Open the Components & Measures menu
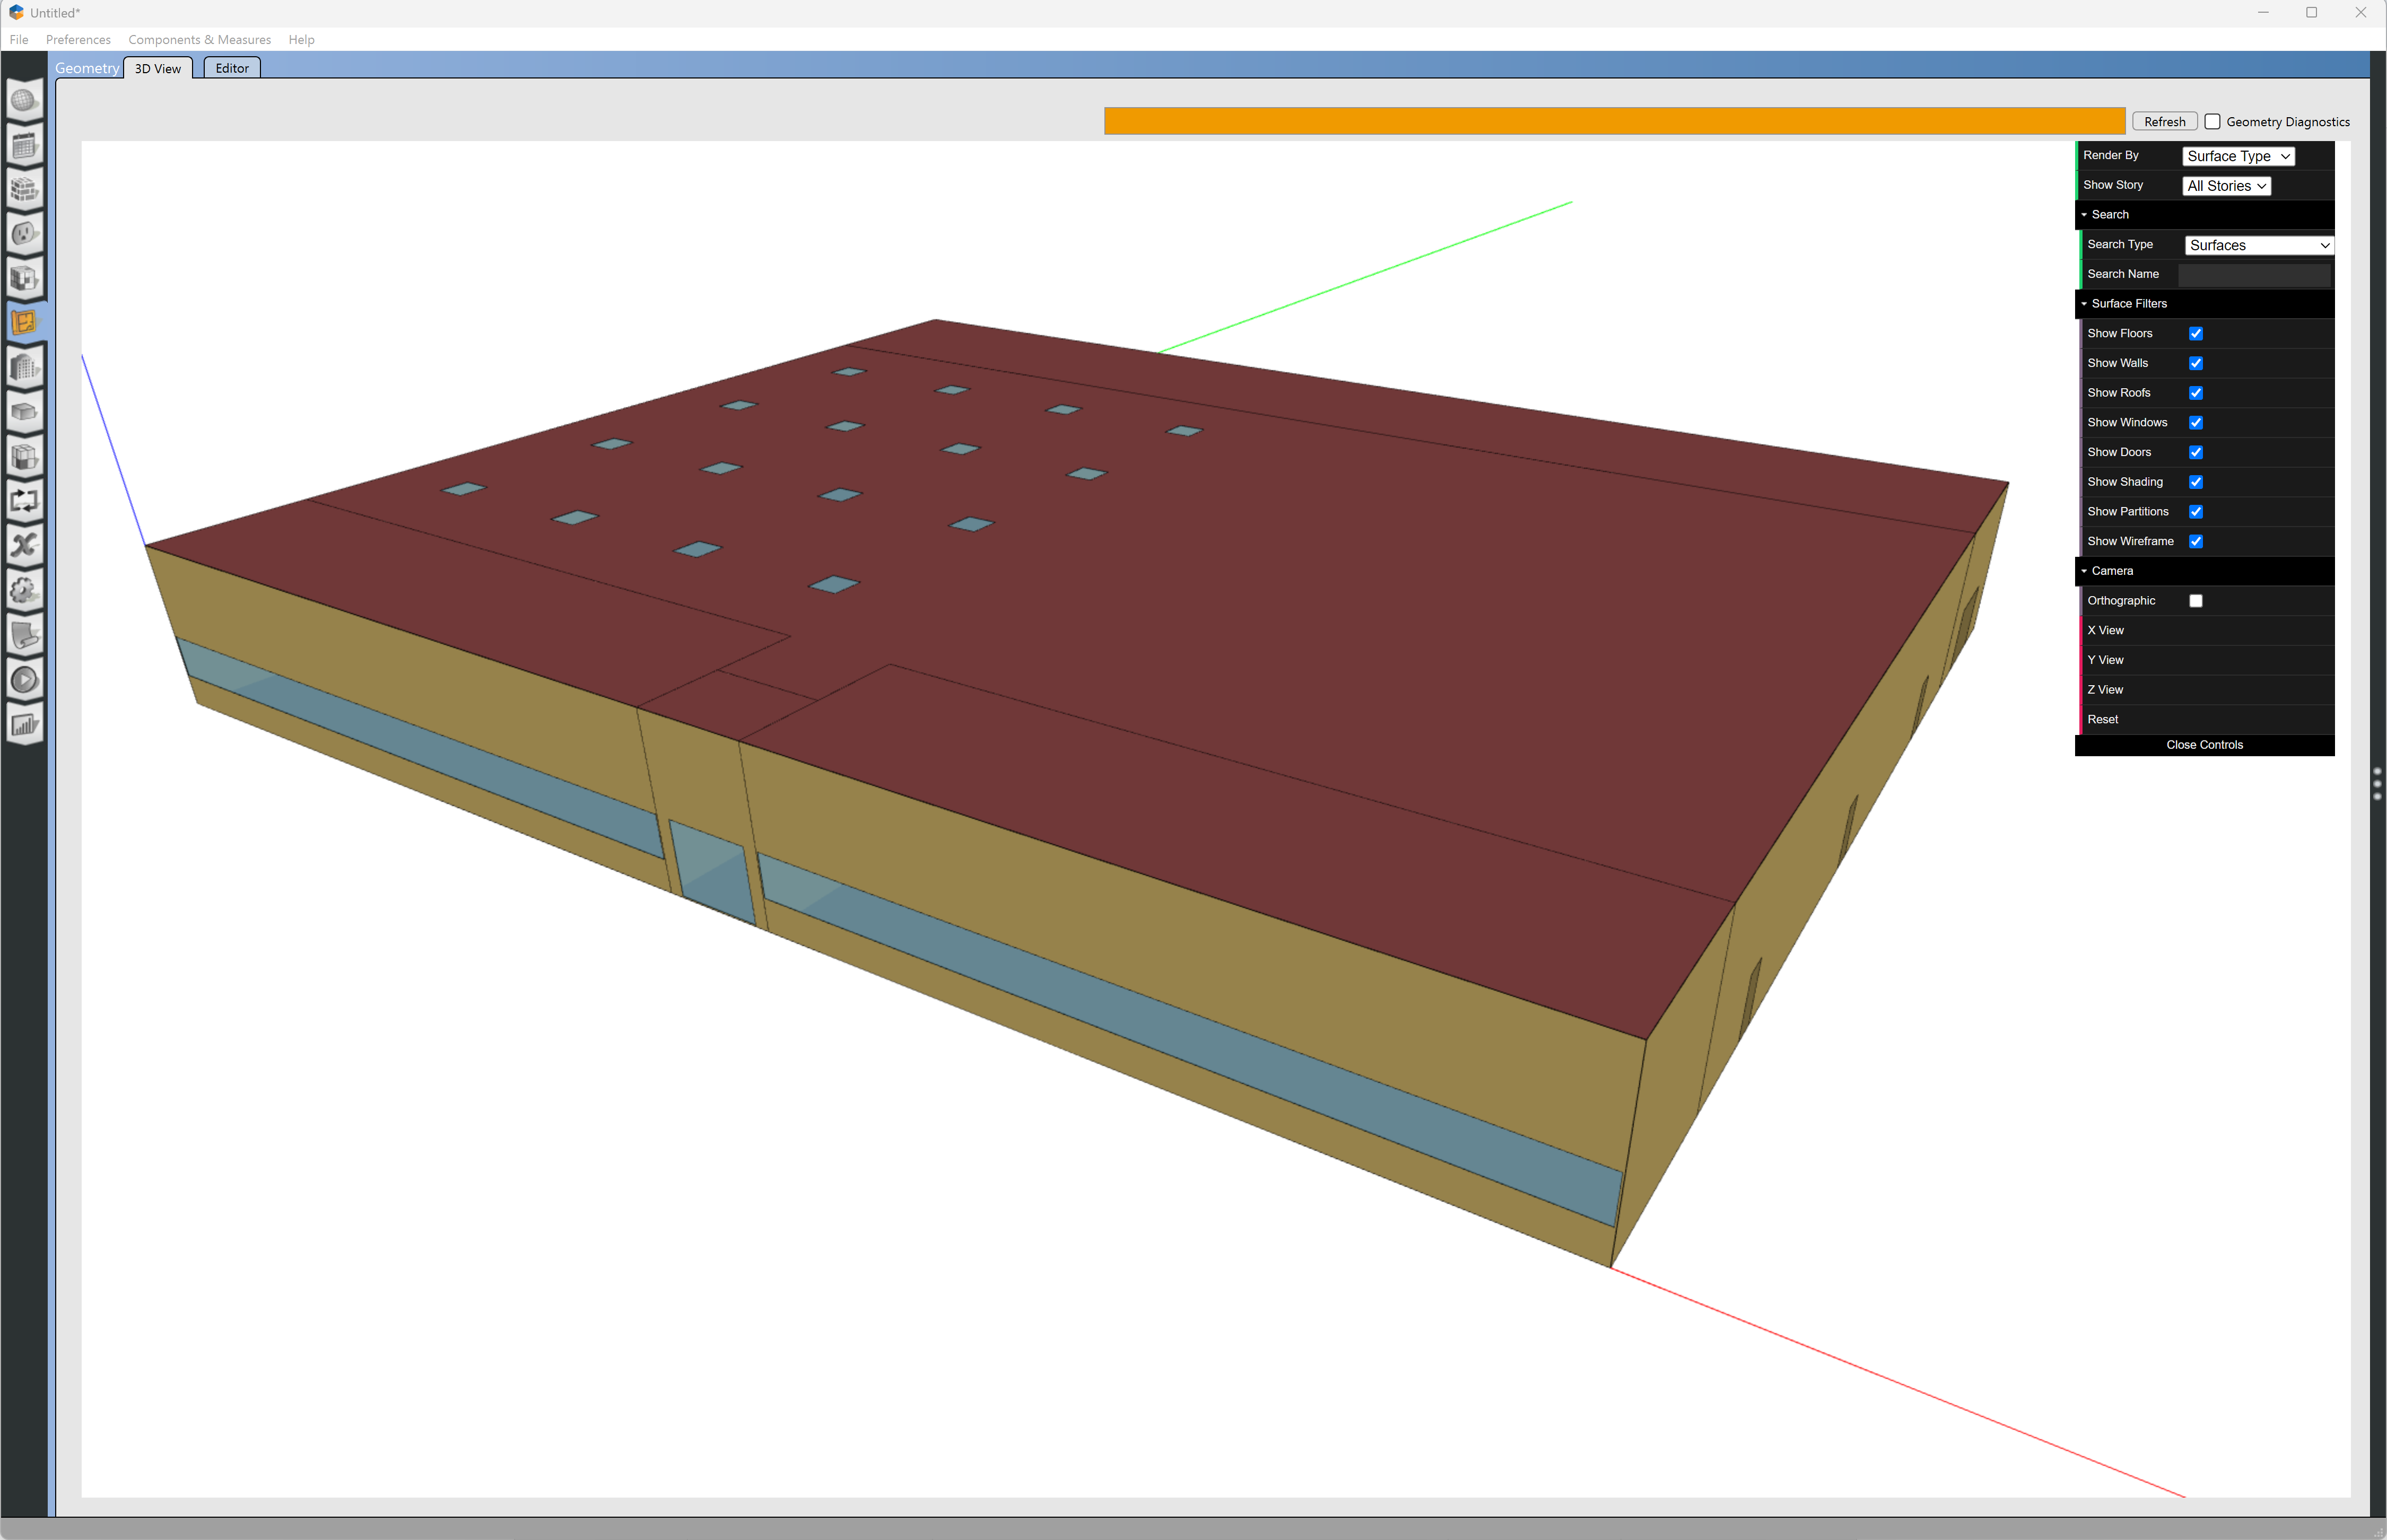This screenshot has width=2387, height=1540. click(x=199, y=40)
